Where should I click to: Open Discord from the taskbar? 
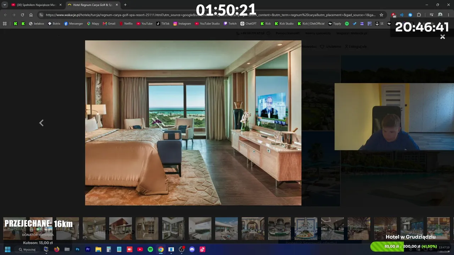tap(192, 249)
